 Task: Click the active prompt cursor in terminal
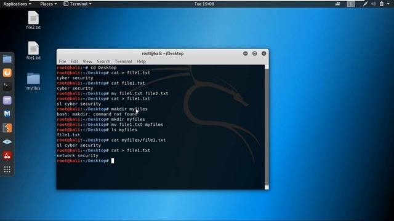click(113, 161)
